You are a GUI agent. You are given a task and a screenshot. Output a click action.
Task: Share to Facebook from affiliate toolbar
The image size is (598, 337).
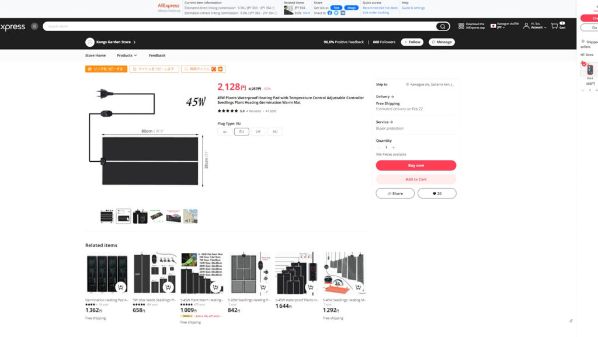329,12
